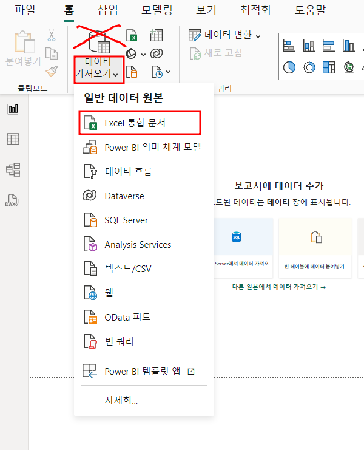This screenshot has width=364, height=450.
Task: Click the recent sources icon
Action: tap(157, 72)
